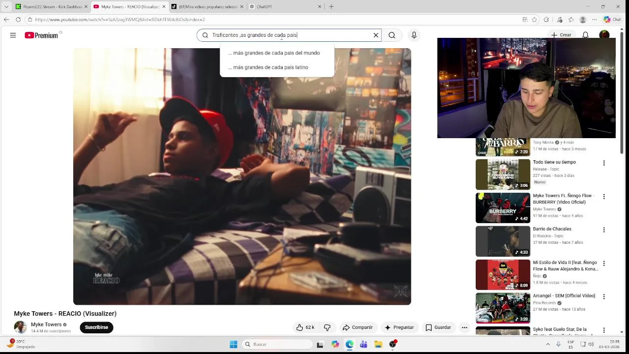Open Todo tiene su tiempo thumbnail
Image resolution: width=629 pixels, height=354 pixels.
pos(503,175)
